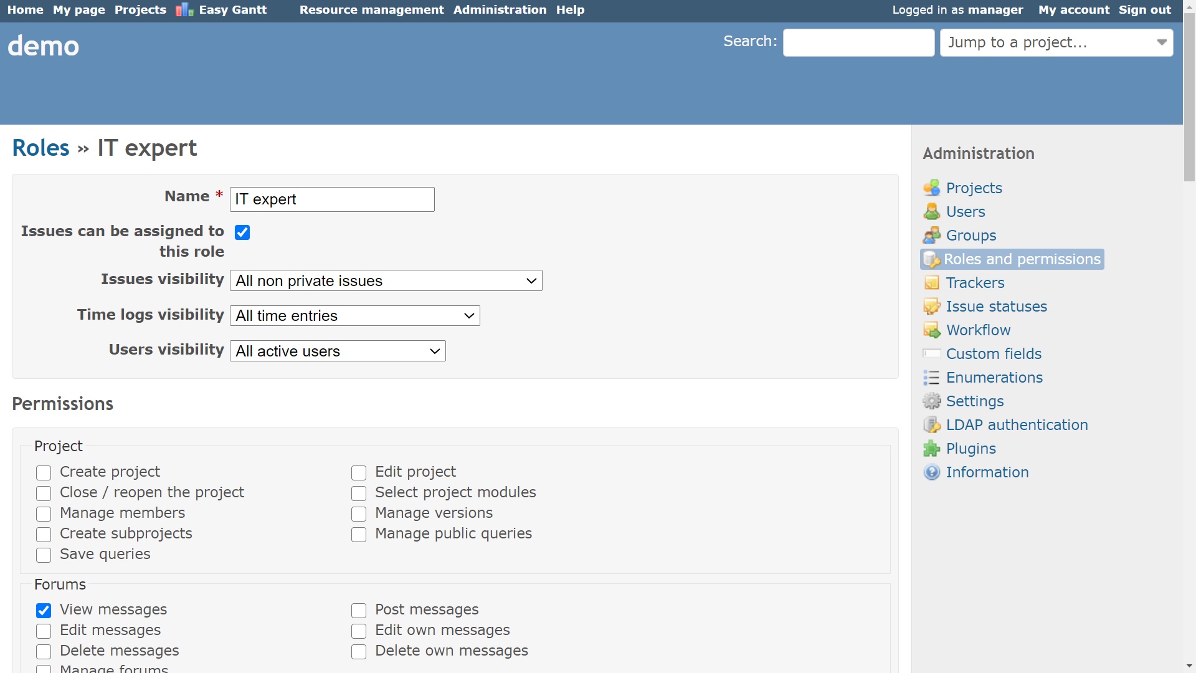Click the Projects icon in Administration sidebar
Viewport: 1196px width, 673px height.
(932, 188)
